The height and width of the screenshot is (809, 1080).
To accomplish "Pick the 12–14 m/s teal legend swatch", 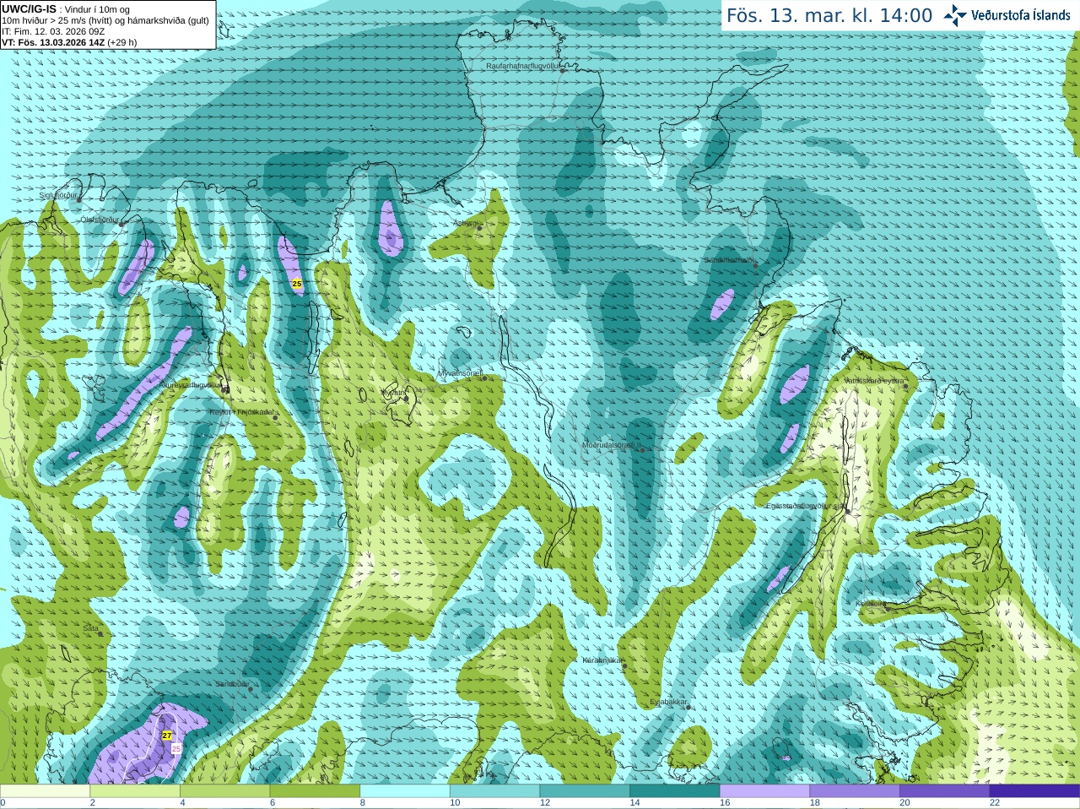I will pos(585,791).
